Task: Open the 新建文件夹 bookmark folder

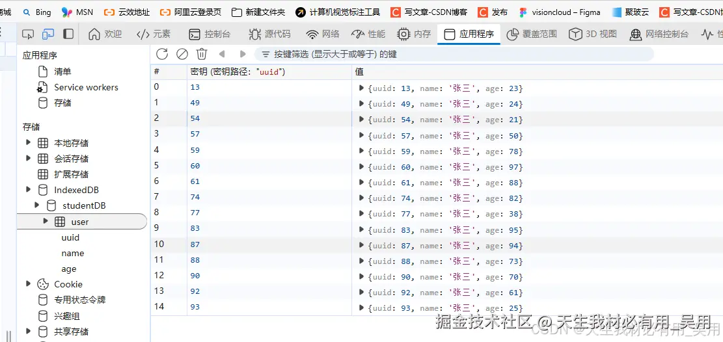Action: click(x=258, y=12)
